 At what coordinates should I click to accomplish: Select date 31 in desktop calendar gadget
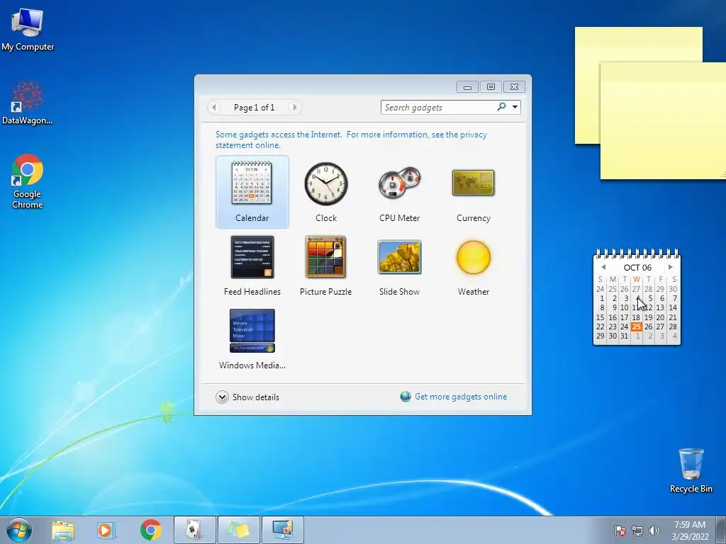624,336
